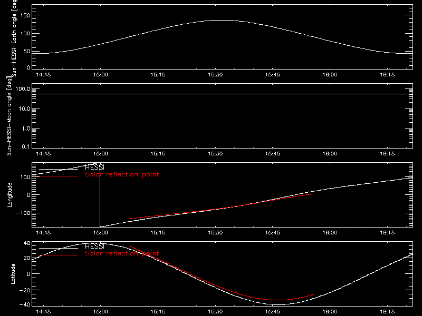Click the 1.0 tick on the Moon angle axis
The height and width of the screenshot is (316, 422).
pos(26,129)
